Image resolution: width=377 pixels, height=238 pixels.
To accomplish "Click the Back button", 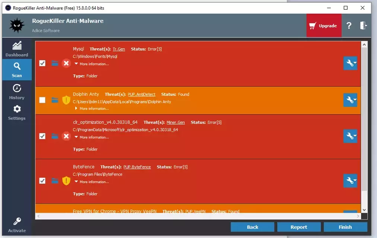I will click(253, 227).
